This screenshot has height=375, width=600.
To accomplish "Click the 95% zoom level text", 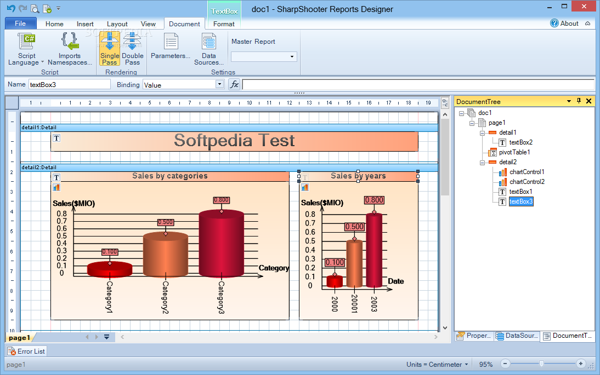I will click(486, 364).
